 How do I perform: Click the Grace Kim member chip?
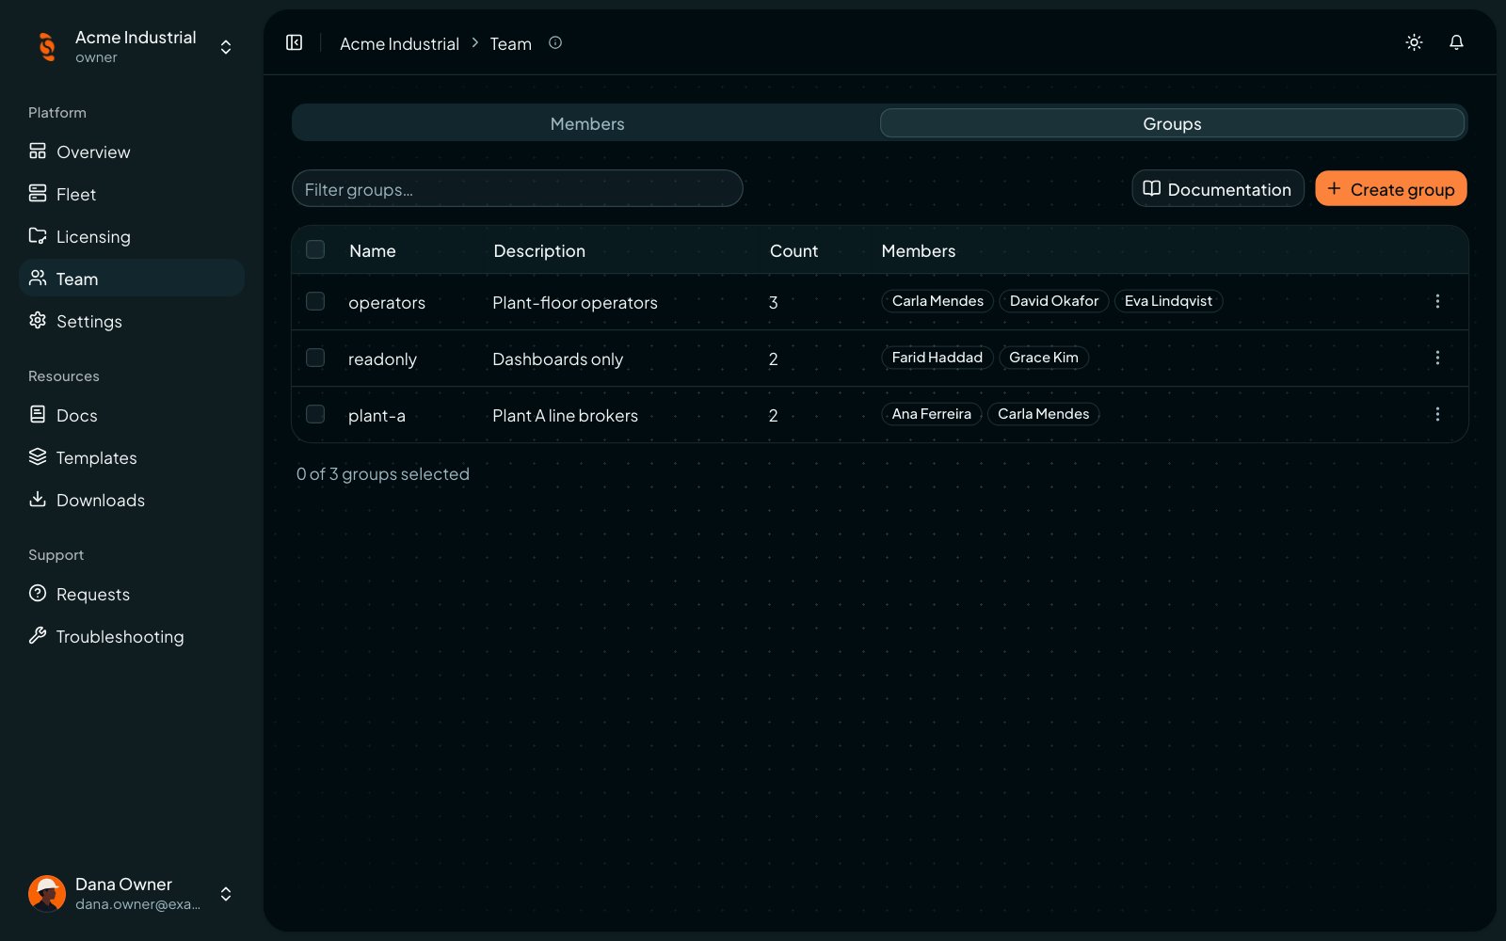pyautogui.click(x=1044, y=358)
